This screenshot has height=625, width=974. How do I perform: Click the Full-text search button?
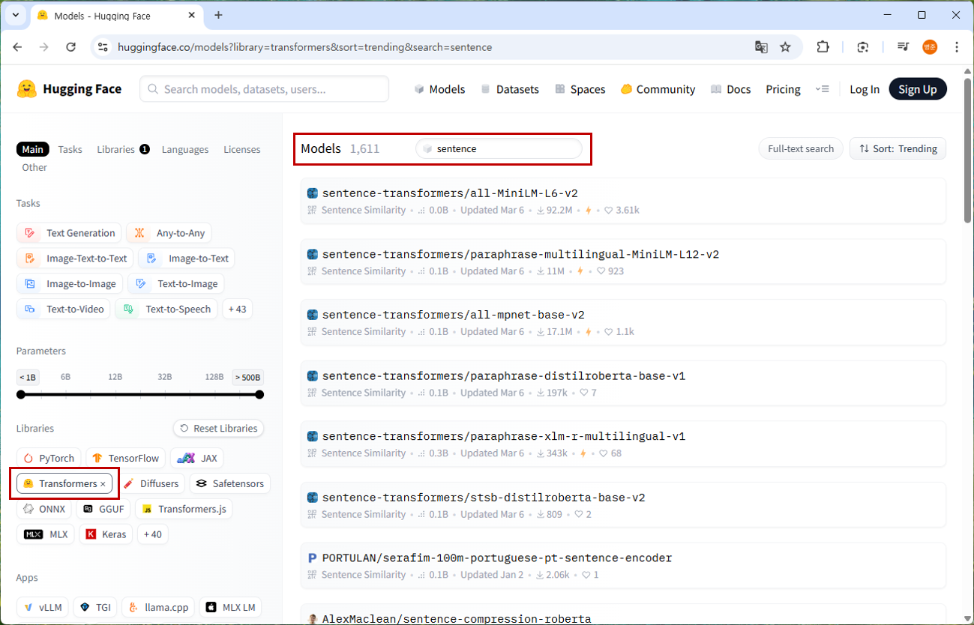pyautogui.click(x=801, y=148)
